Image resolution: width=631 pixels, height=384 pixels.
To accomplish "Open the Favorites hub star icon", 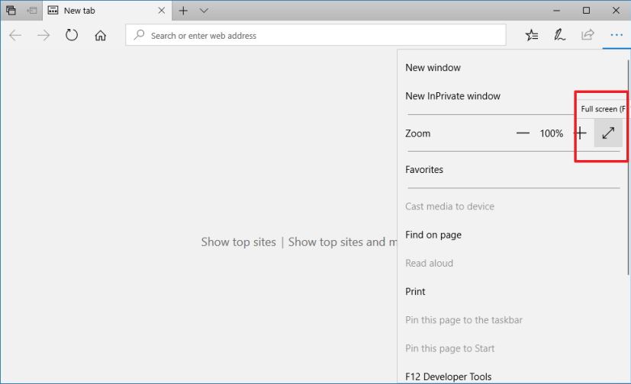I will [532, 35].
